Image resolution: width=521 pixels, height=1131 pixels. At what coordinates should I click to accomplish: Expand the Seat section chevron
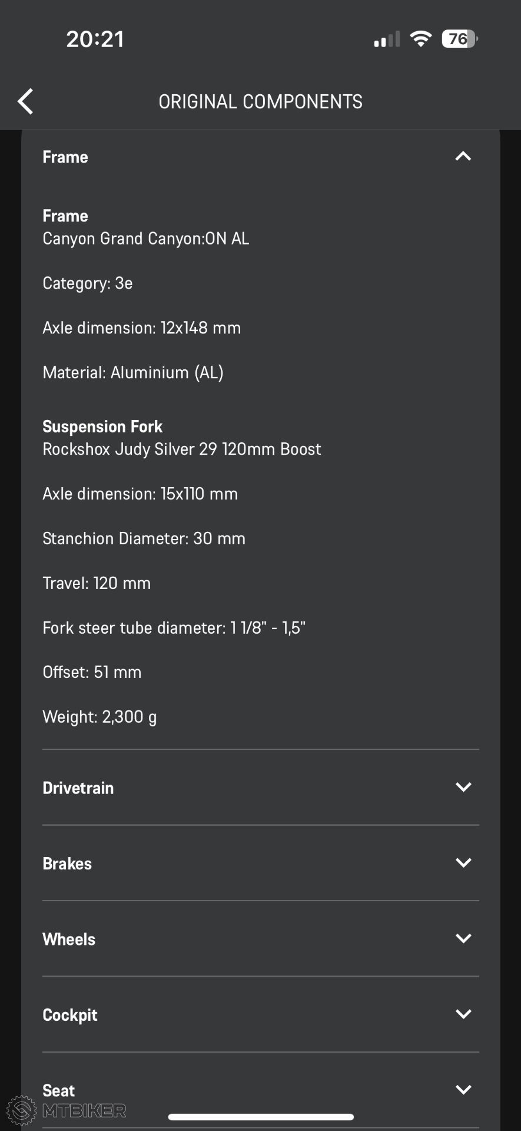[463, 1089]
